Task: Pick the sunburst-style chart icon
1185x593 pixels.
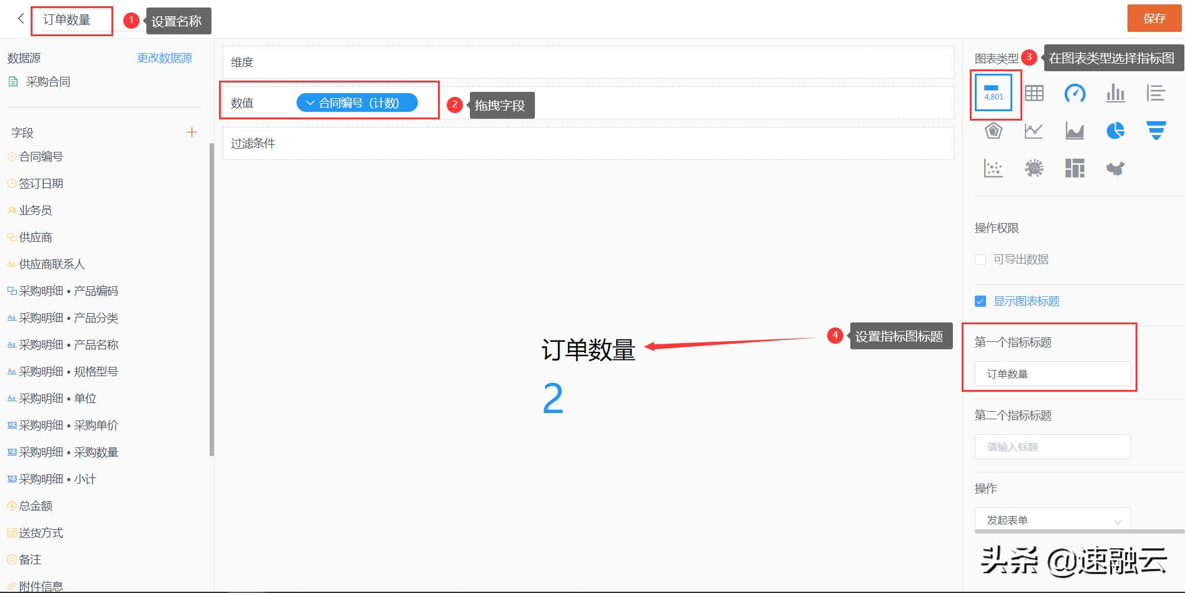Action: click(1034, 168)
